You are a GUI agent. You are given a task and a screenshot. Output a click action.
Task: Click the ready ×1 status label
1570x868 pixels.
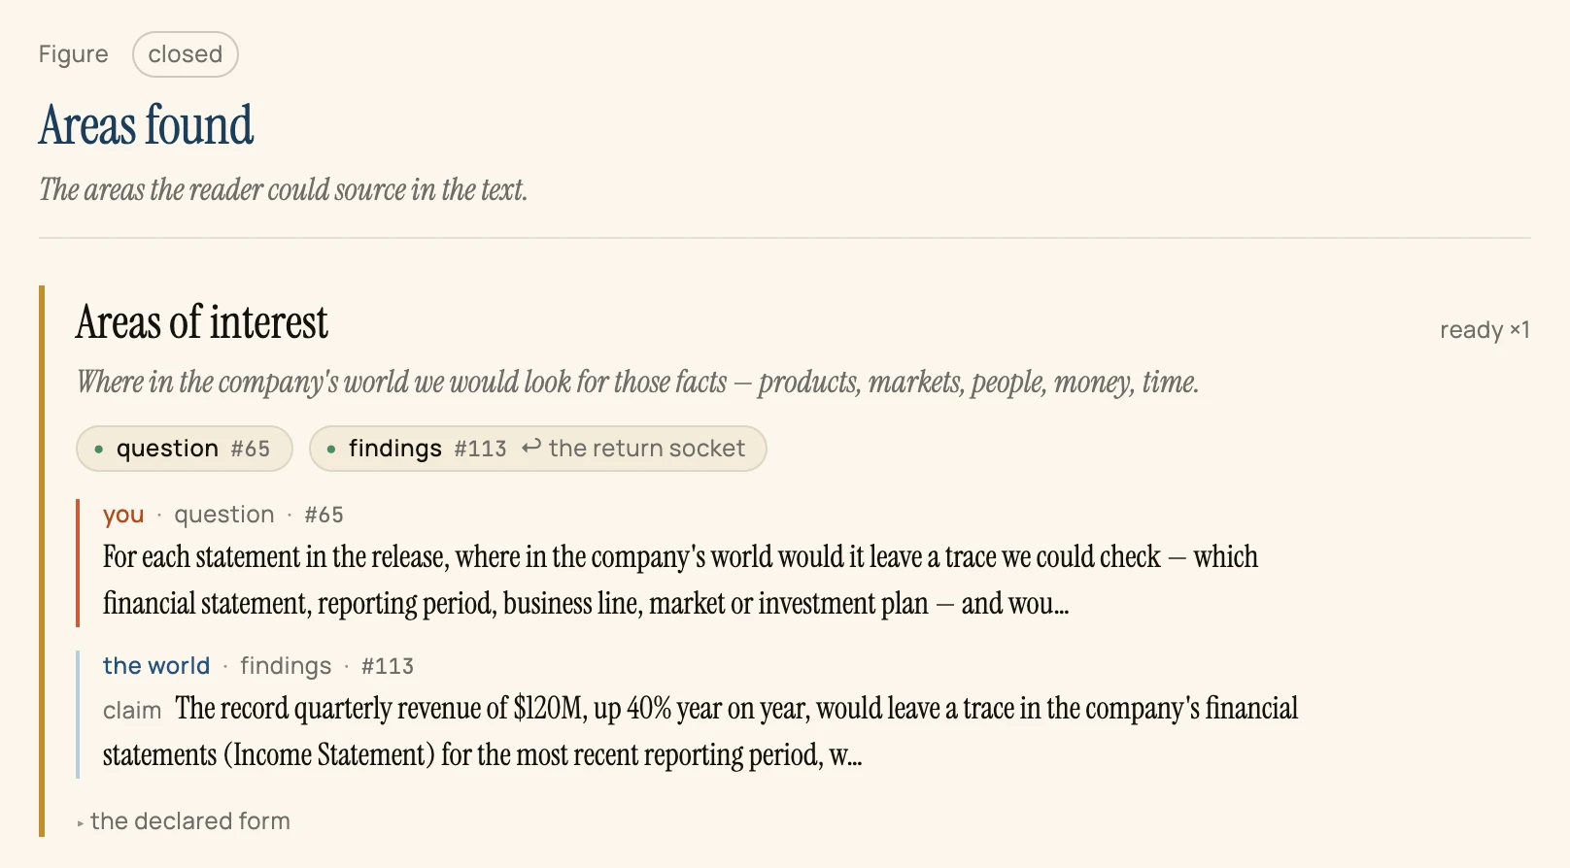[x=1485, y=330]
